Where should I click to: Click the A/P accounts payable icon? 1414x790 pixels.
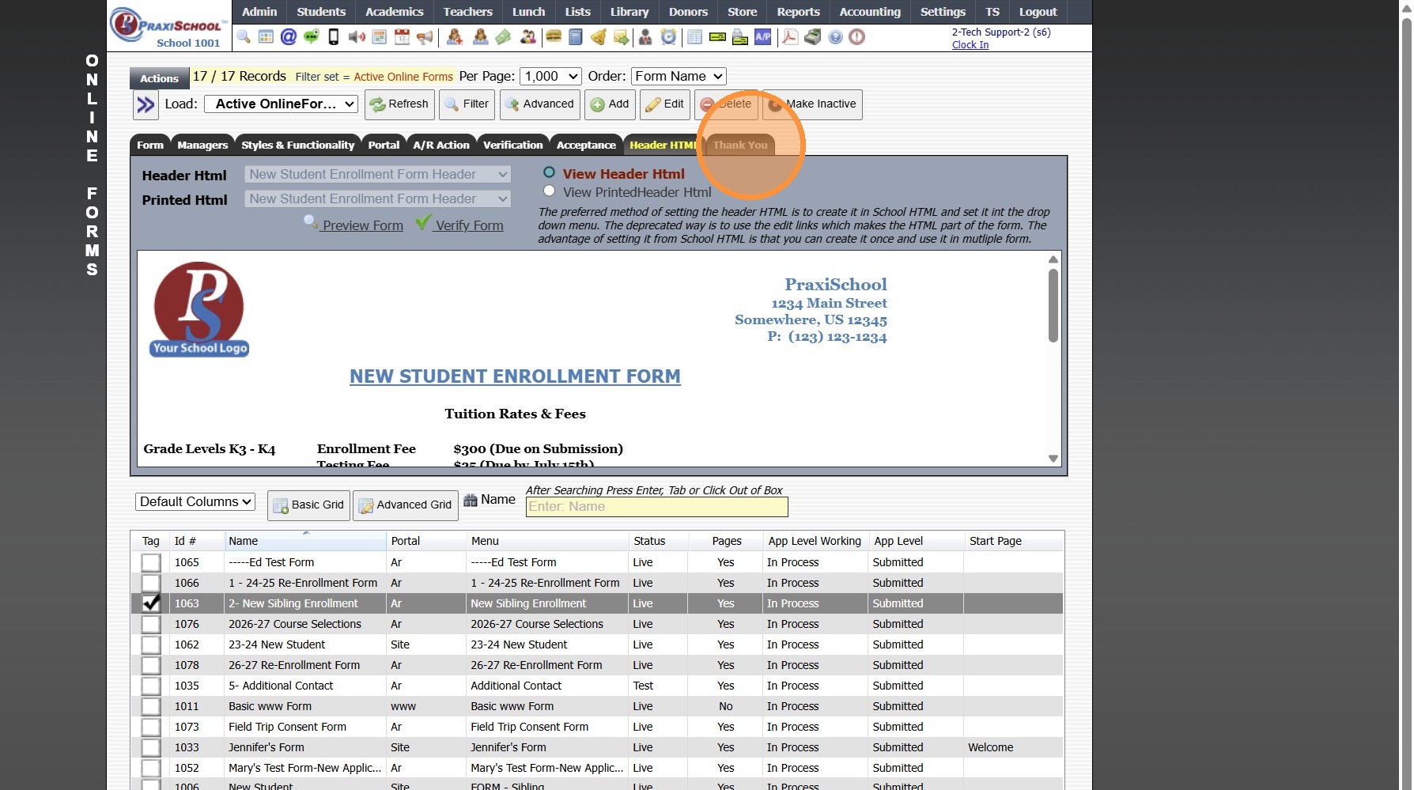[x=762, y=37]
